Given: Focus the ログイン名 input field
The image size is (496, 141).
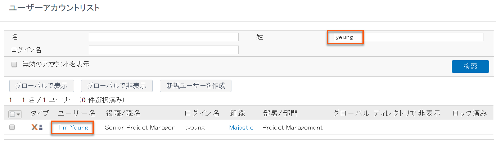Looking at the screenshot, I should 164,50.
